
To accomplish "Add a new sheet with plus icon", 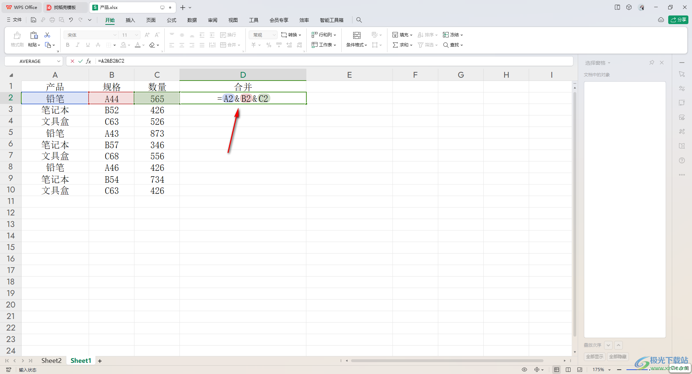I will tap(100, 361).
